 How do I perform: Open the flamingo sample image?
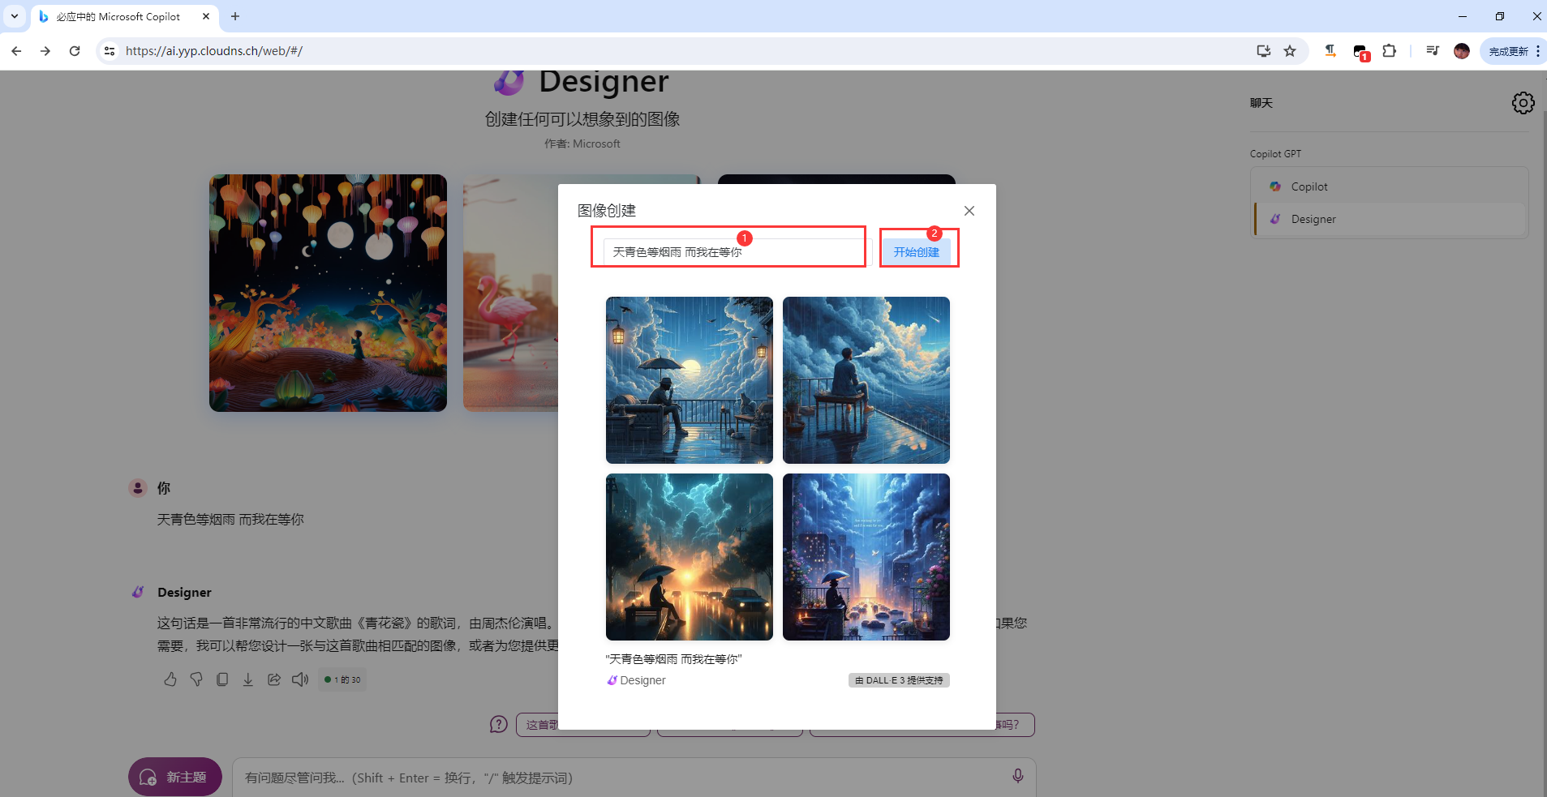[510, 293]
